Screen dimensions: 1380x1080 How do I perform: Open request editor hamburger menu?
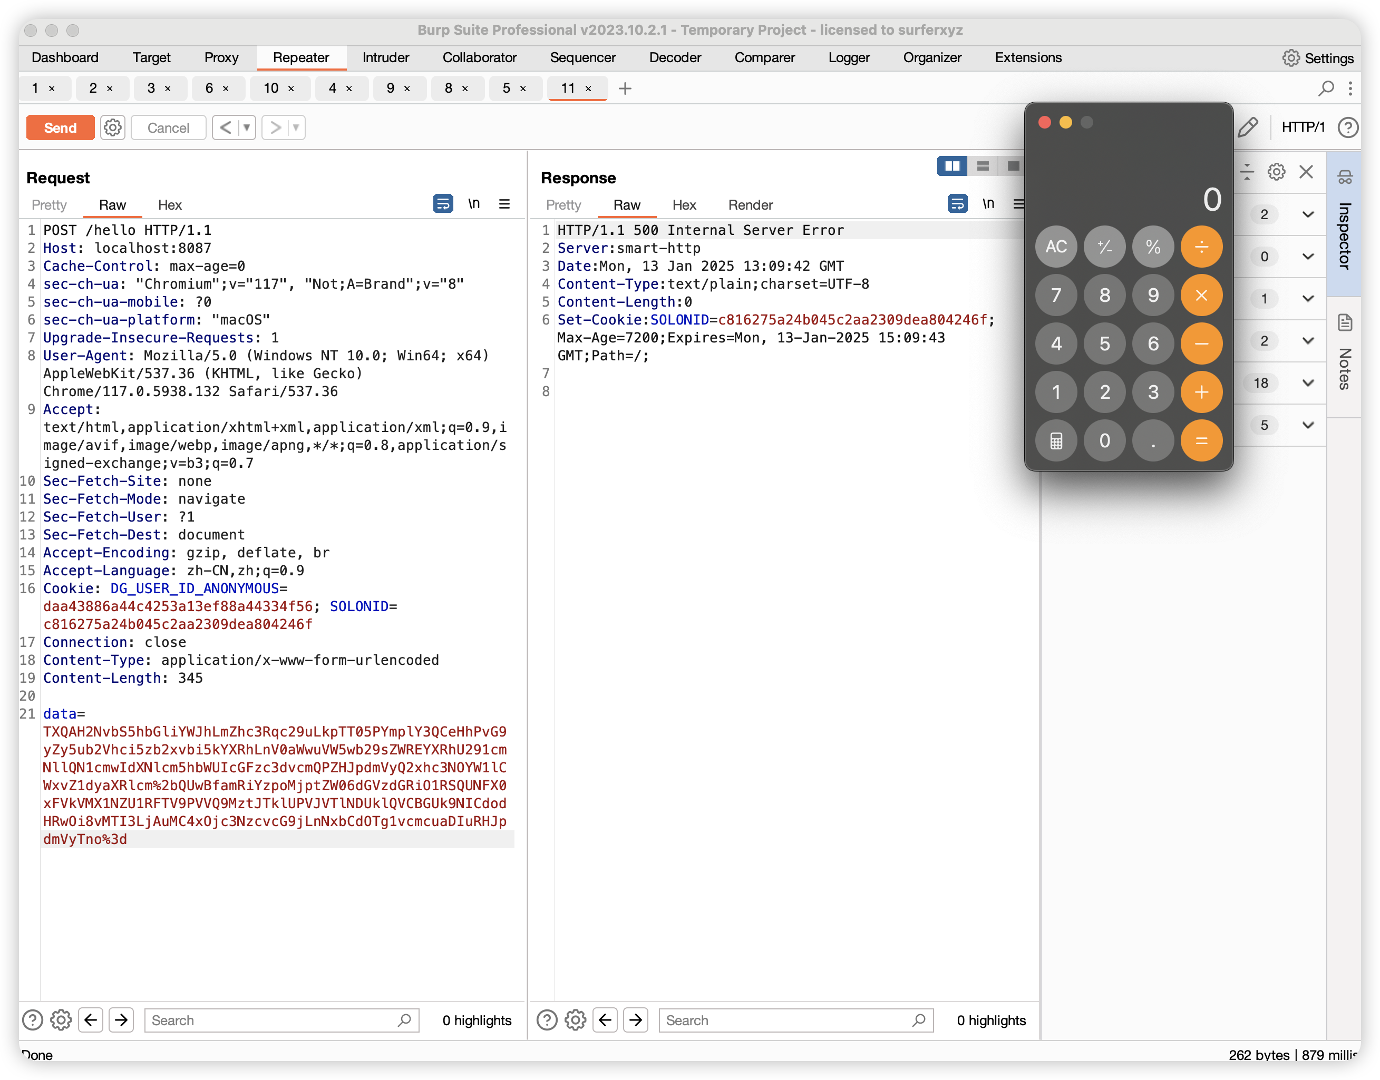[504, 203]
